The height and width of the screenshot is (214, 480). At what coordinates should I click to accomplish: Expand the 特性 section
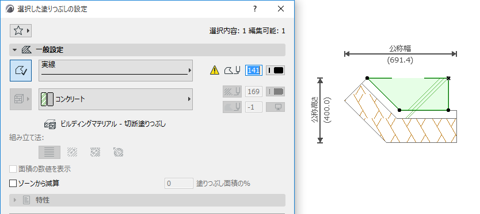tap(15, 200)
